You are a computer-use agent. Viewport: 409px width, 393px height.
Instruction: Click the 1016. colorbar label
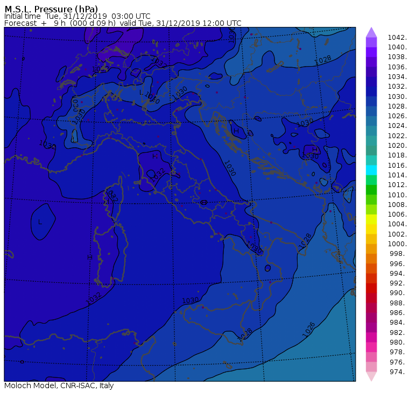tap(397, 165)
